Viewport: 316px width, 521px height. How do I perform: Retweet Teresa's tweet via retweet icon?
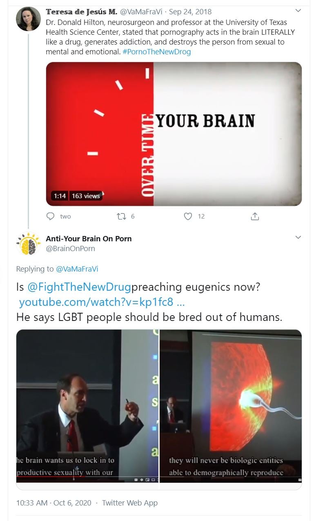[122, 216]
